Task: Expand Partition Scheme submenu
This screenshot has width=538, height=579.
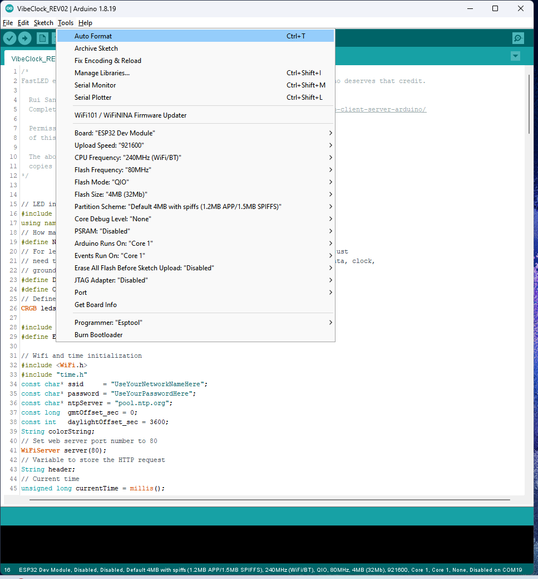Action: click(195, 207)
